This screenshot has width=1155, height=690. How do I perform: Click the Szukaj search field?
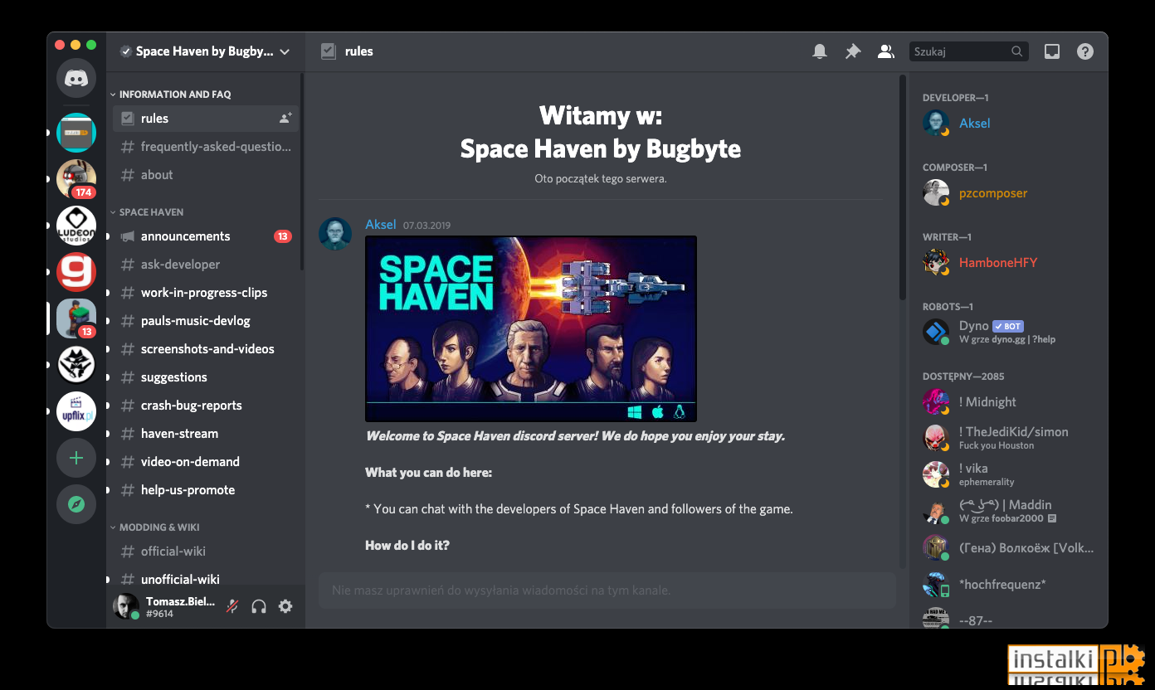(969, 51)
